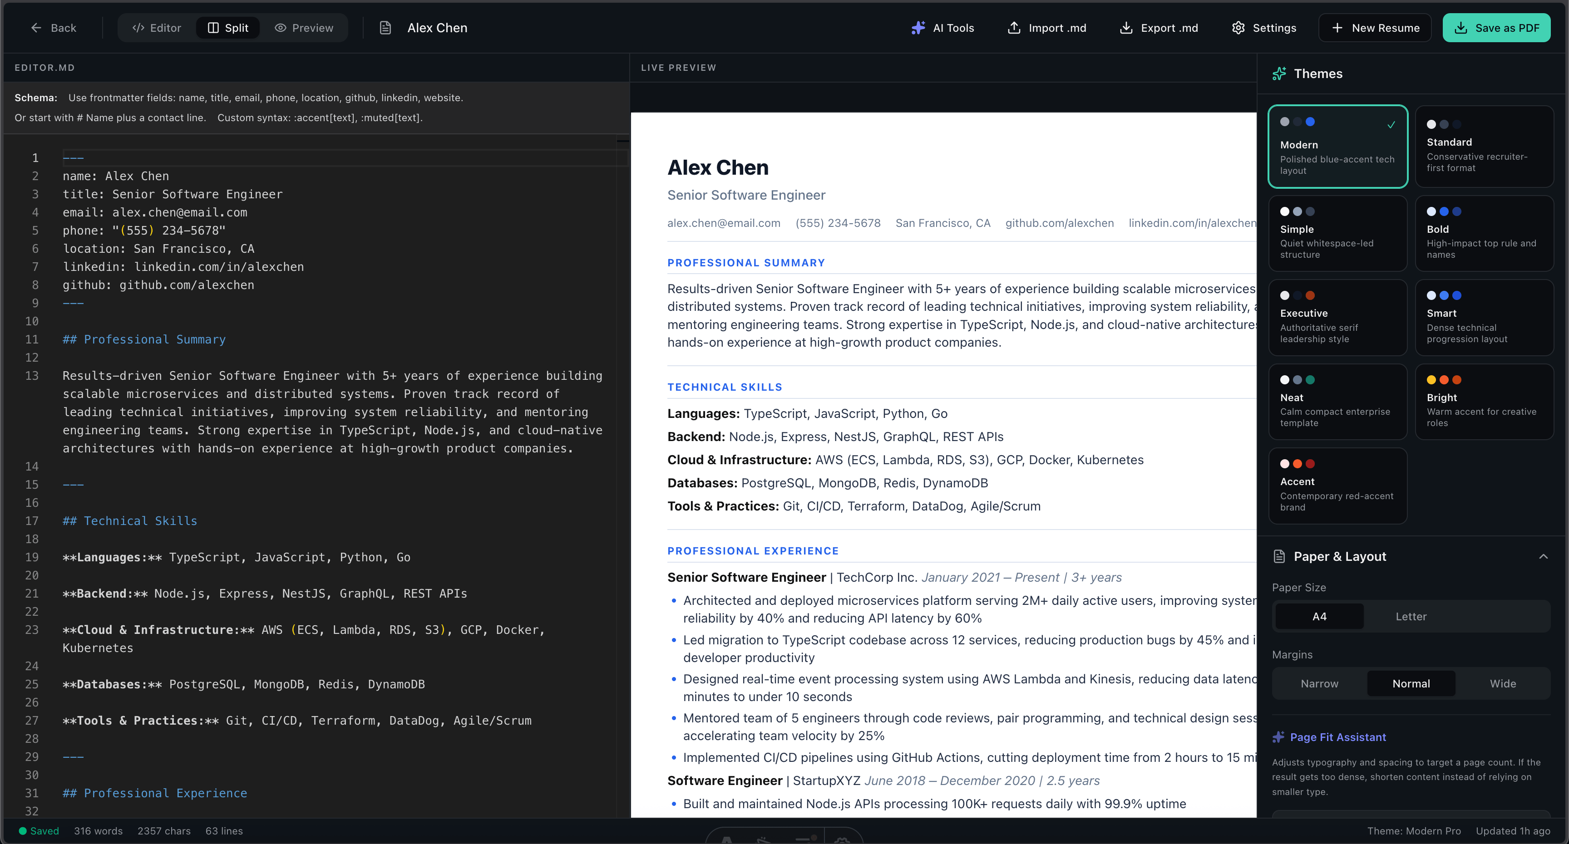Image resolution: width=1569 pixels, height=844 pixels.
Task: Select the Split view mode
Action: pos(228,28)
